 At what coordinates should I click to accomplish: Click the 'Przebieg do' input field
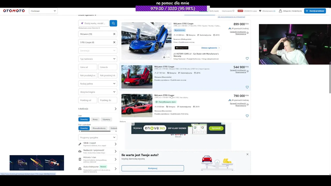pos(108,100)
